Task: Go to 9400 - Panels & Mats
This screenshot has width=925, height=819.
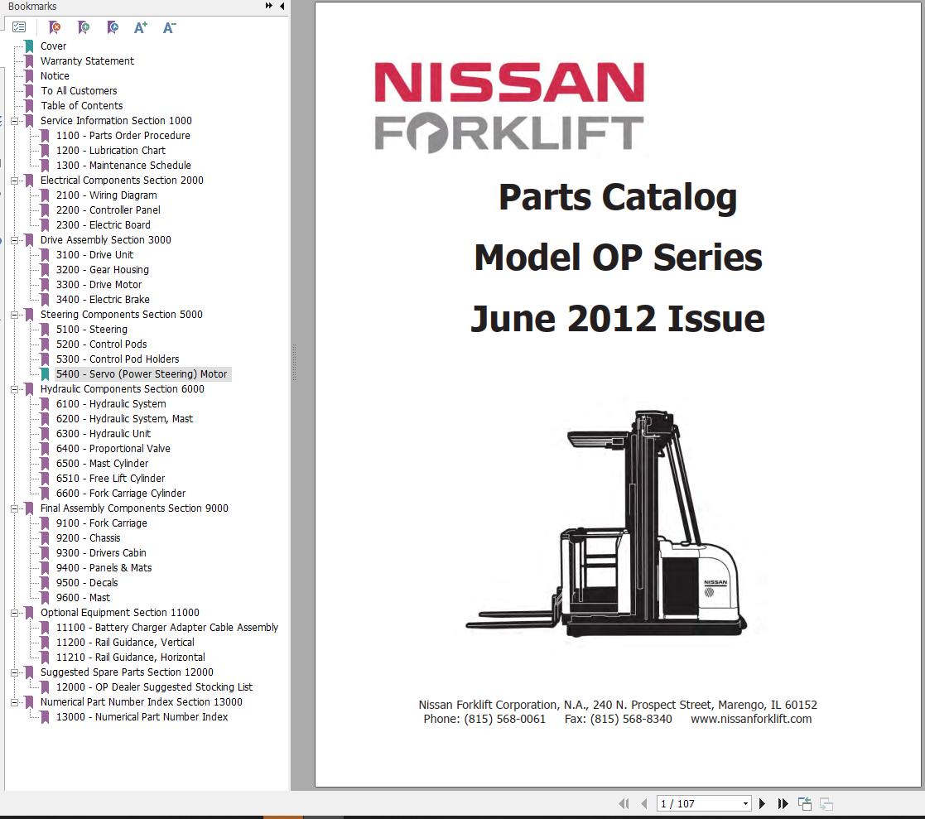Action: (104, 567)
